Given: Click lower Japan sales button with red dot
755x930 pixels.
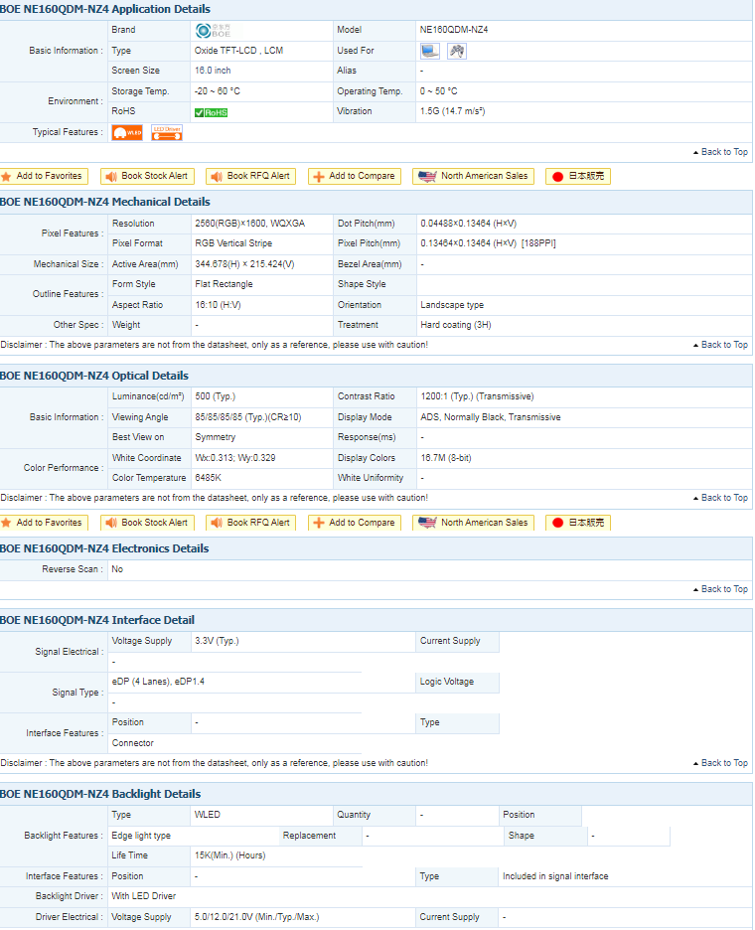Looking at the screenshot, I should click(x=577, y=523).
